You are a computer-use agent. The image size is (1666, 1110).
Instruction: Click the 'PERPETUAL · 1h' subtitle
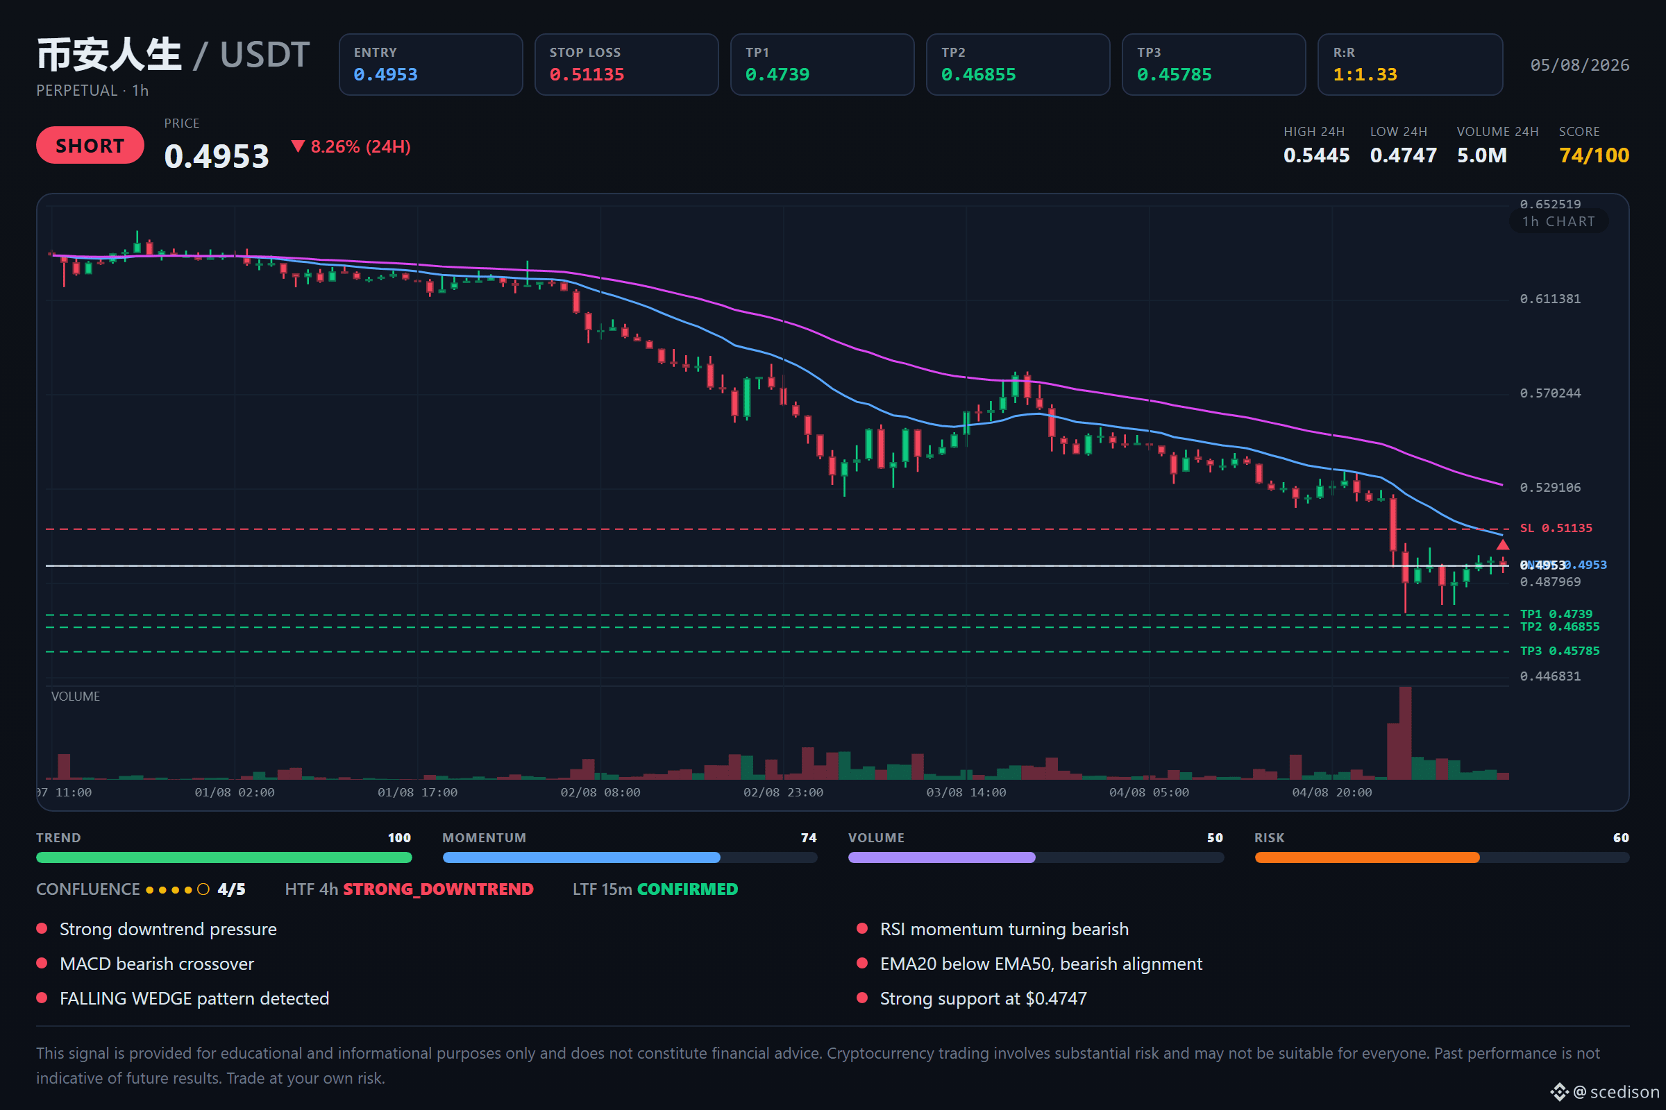coord(92,91)
